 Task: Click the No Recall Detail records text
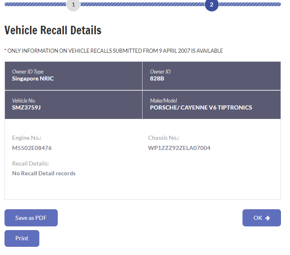point(44,173)
